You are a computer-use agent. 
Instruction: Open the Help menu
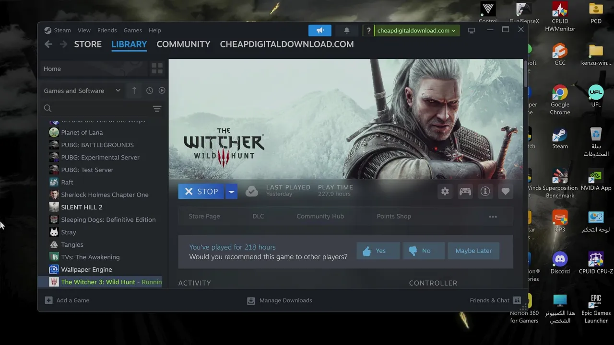click(155, 30)
